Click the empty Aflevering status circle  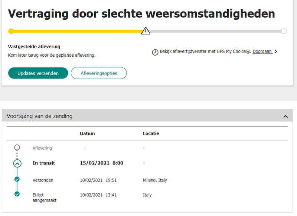17,147
